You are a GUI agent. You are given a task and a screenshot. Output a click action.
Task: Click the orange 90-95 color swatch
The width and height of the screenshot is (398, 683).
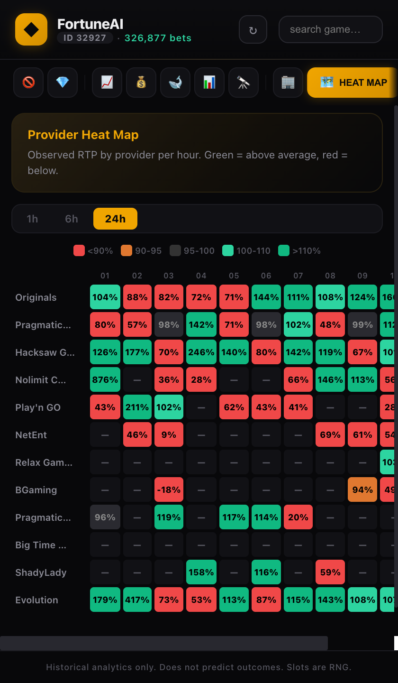pyautogui.click(x=126, y=250)
